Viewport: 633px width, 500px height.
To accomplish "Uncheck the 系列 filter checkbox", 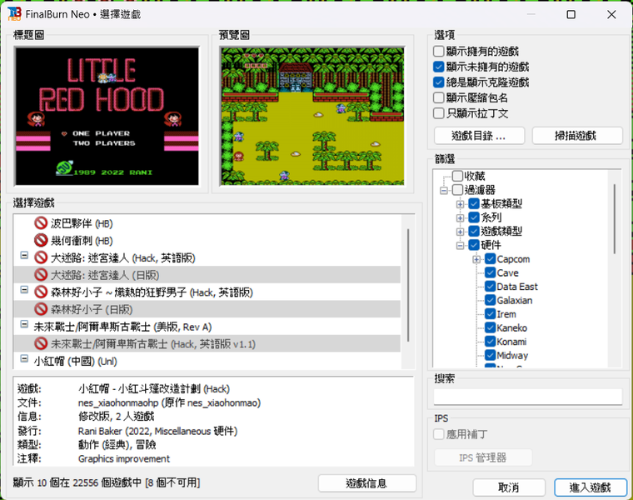I will (474, 217).
